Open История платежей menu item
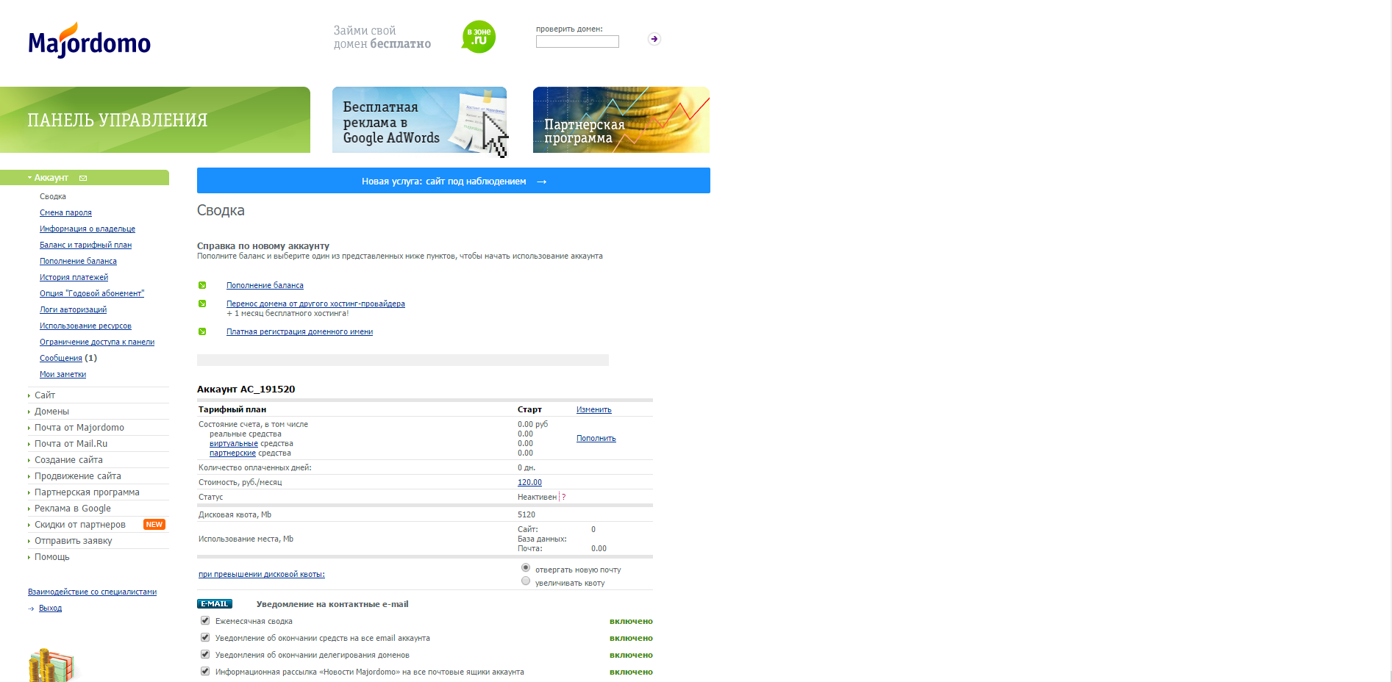The height and width of the screenshot is (682, 1392). point(74,277)
